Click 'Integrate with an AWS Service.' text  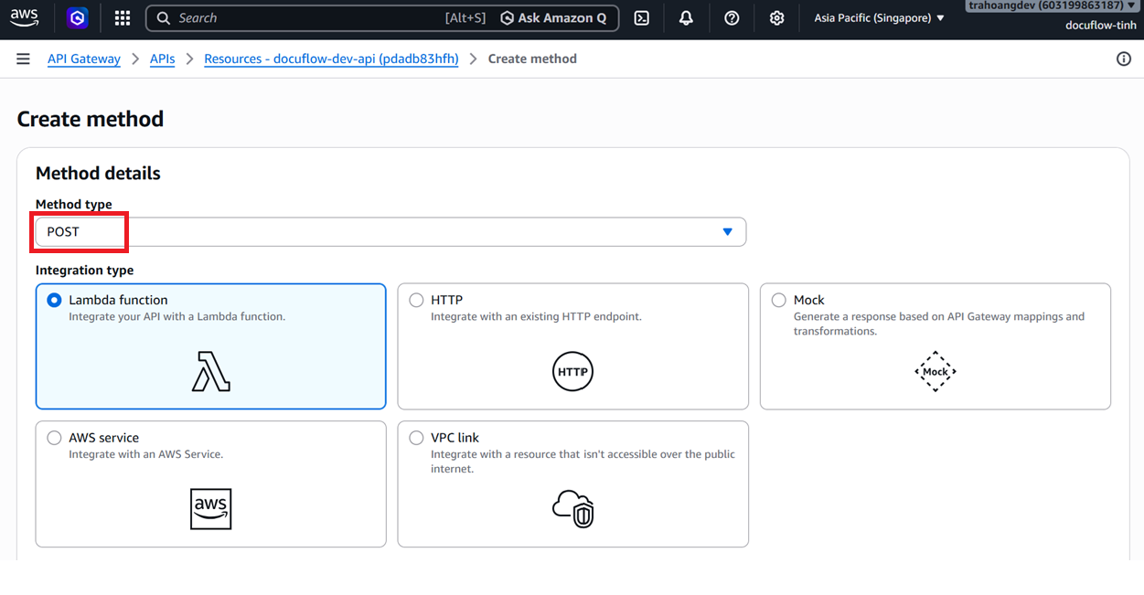[145, 454]
